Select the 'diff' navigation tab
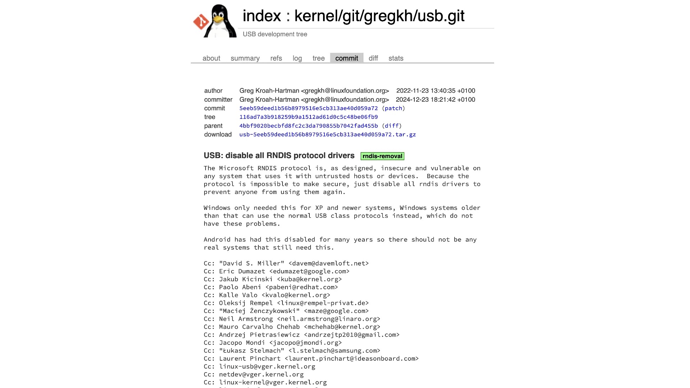The image size is (690, 388). pyautogui.click(x=373, y=58)
